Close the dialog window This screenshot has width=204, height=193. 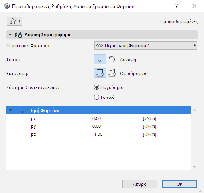click(194, 6)
